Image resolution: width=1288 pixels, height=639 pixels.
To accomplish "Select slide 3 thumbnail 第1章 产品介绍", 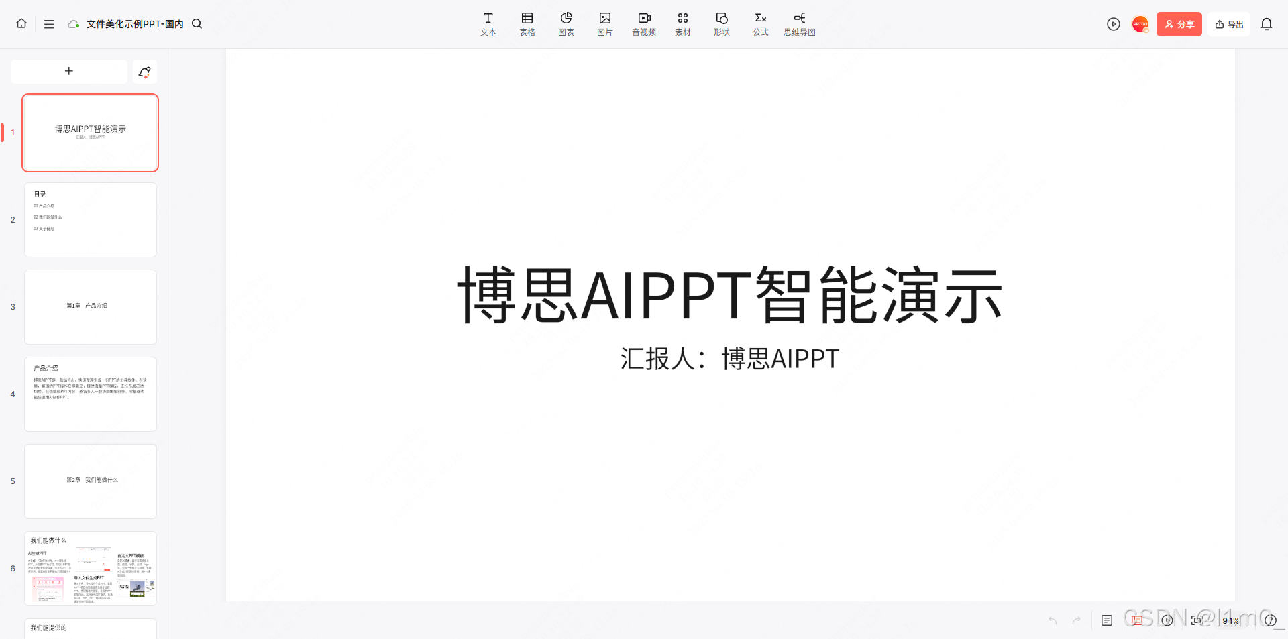I will 91,307.
